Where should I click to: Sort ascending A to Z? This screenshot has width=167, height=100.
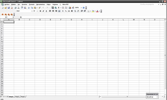tap(63, 8)
